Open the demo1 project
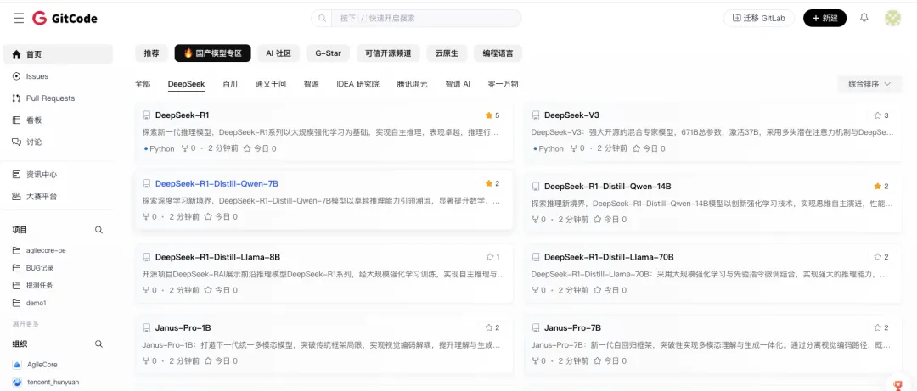 pos(36,304)
